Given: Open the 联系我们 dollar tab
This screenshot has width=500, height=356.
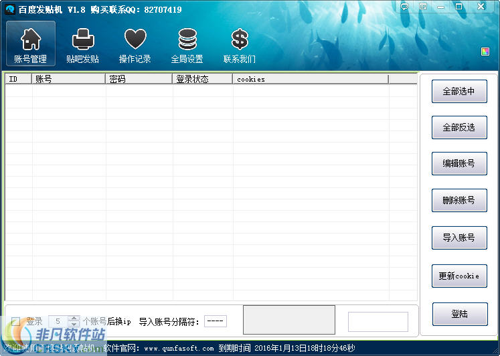Looking at the screenshot, I should (x=240, y=46).
